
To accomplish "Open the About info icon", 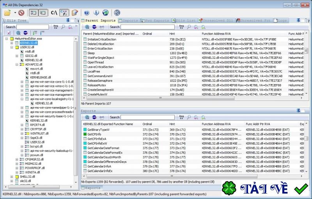I will (96, 13).
